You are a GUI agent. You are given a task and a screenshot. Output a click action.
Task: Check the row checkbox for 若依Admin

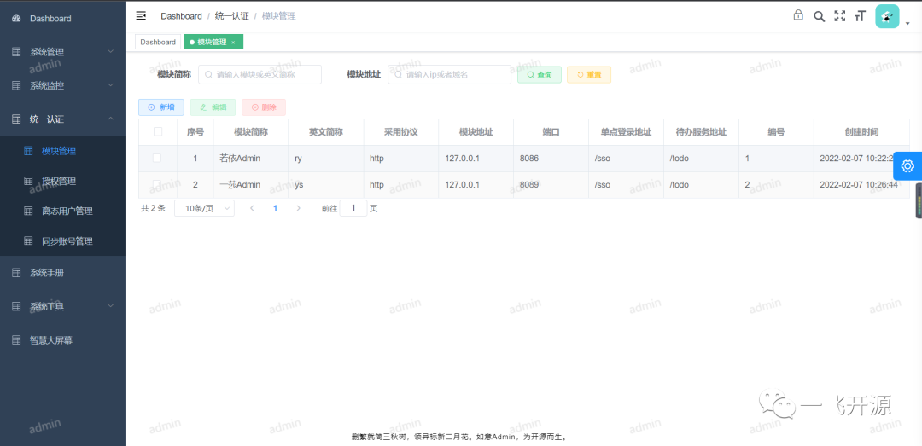[x=157, y=158]
